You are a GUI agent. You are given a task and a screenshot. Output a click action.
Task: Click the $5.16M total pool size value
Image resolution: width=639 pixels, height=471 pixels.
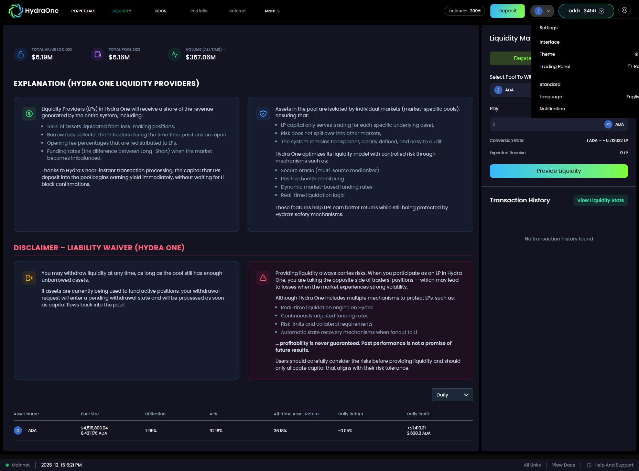coord(119,57)
